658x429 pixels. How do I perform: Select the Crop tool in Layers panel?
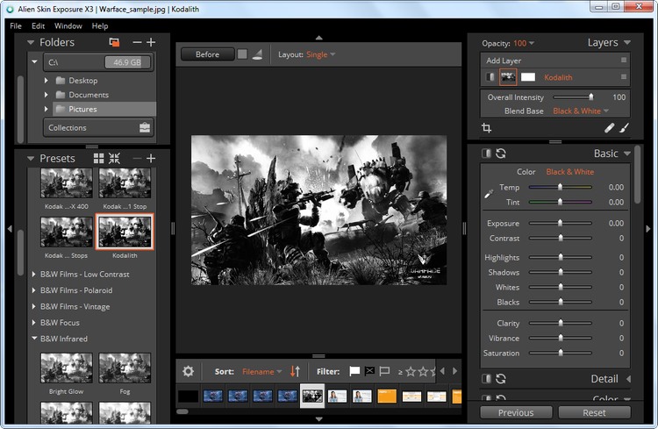[486, 128]
